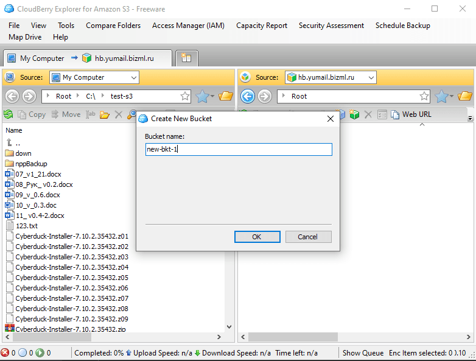Click the Name column header
The width and height of the screenshot is (476, 361).
(x=14, y=130)
